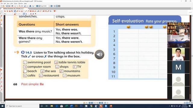This screenshot has height=108, width=193.
Task: Tick the swimming pool box
Action: (x=25, y=63)
